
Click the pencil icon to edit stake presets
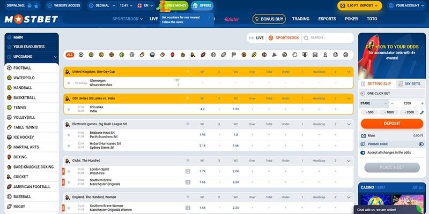(421, 112)
